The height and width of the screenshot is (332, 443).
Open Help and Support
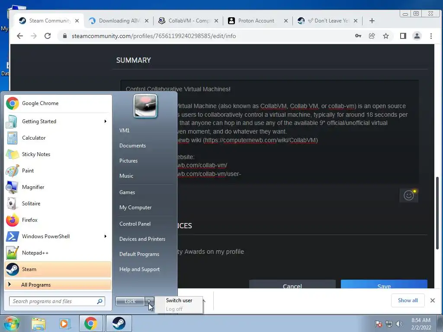coord(139,269)
